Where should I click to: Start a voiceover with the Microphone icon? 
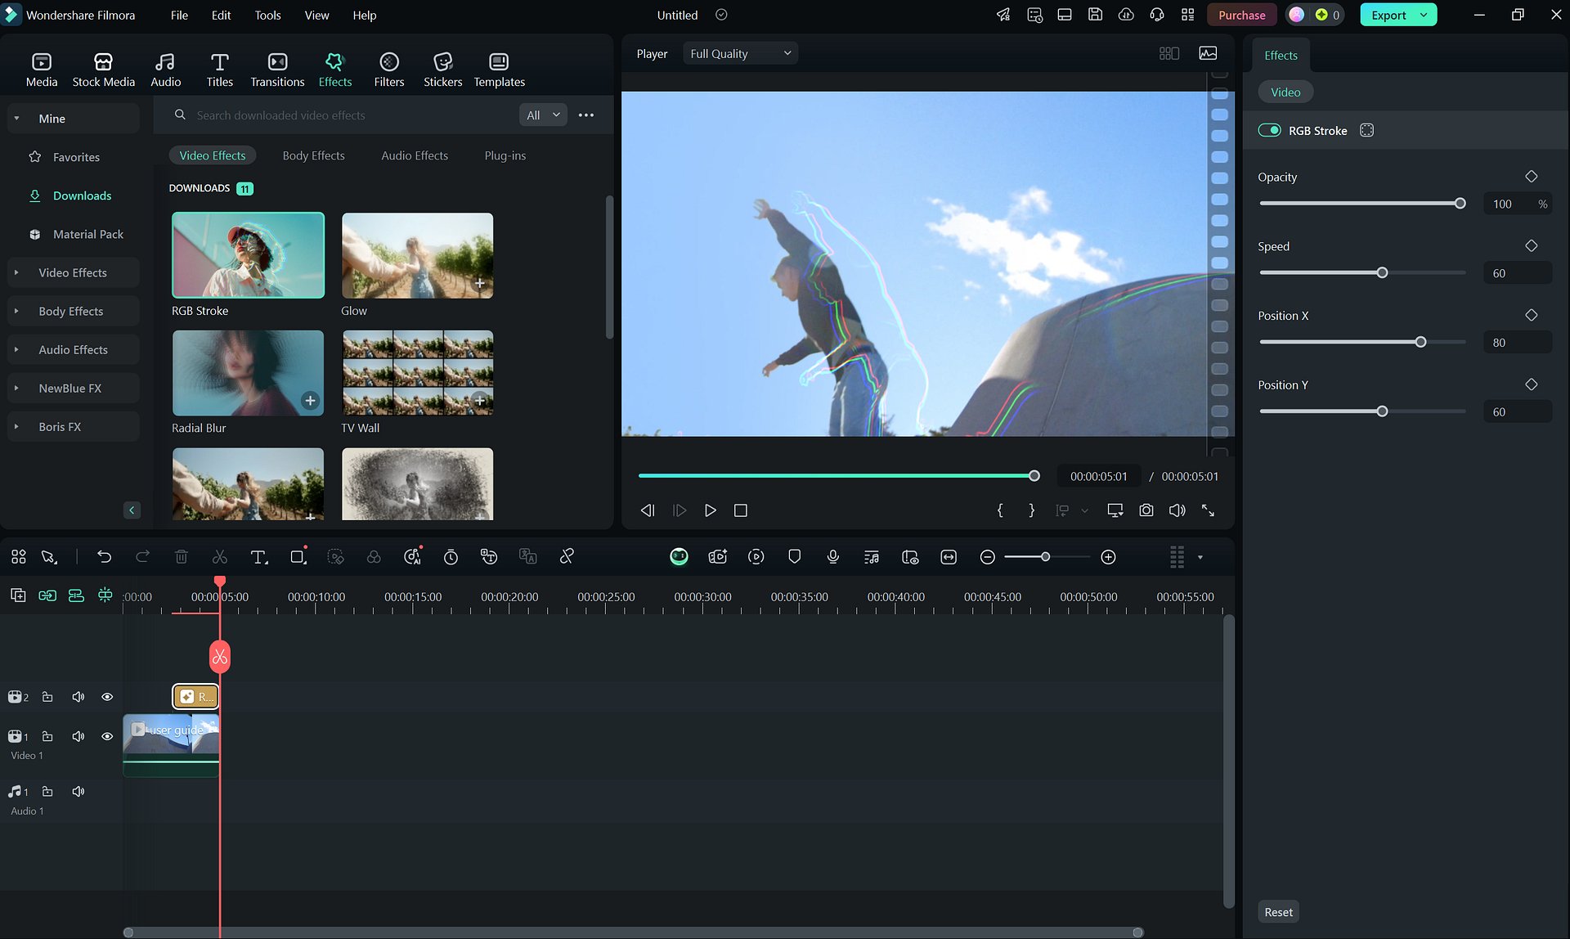832,556
